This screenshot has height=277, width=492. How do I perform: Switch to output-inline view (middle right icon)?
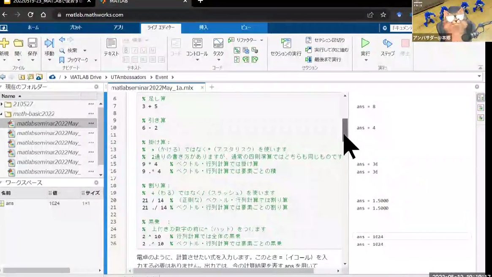tap(481, 108)
